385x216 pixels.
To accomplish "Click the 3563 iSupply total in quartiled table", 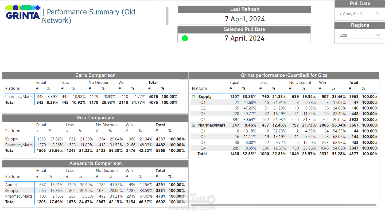I will tap(354, 97).
